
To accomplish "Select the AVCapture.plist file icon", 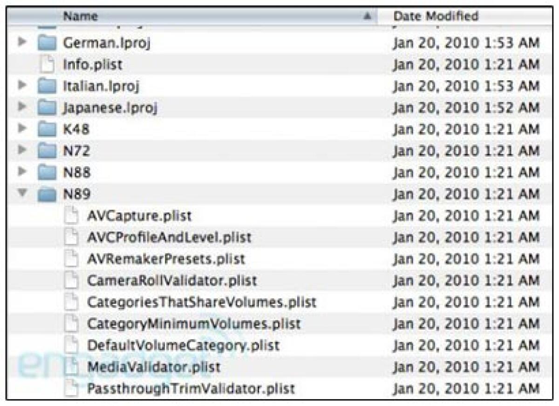I will (70, 216).
